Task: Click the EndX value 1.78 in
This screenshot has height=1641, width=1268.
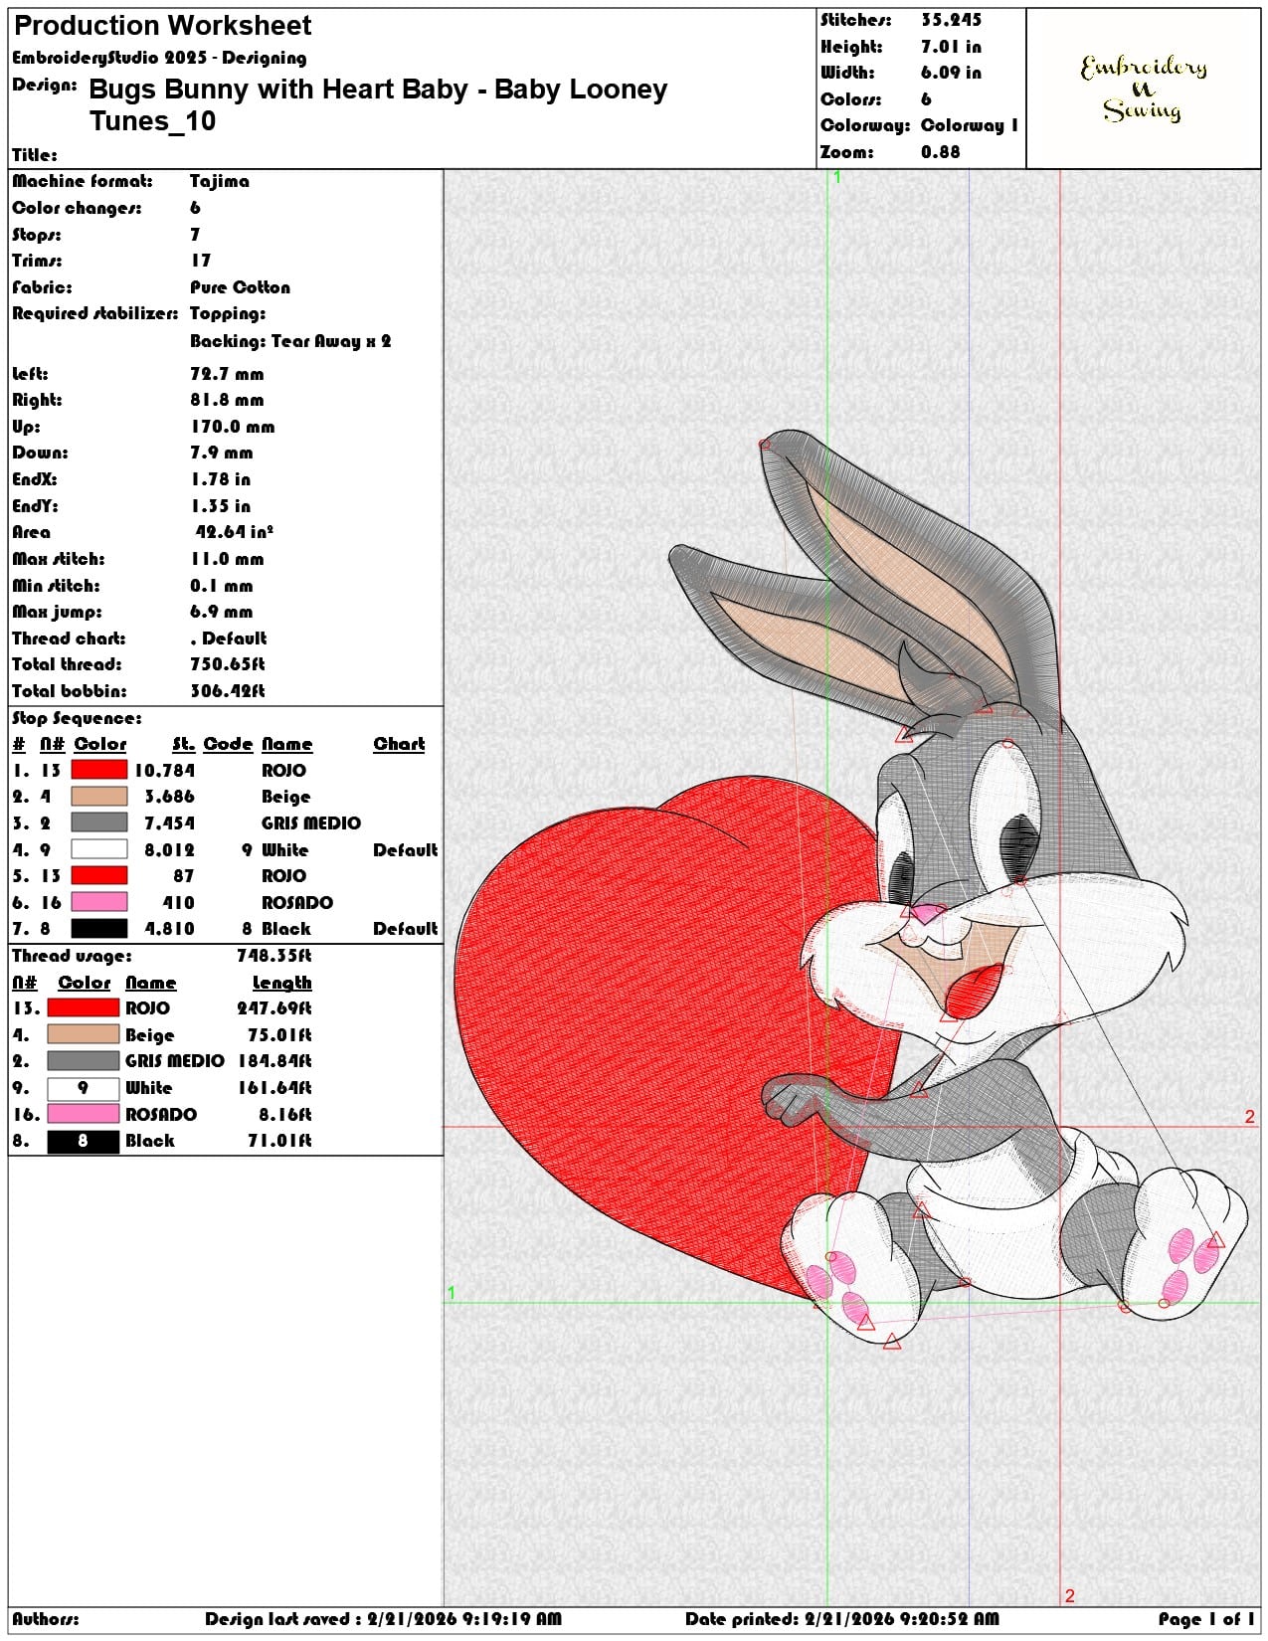Action: [220, 479]
